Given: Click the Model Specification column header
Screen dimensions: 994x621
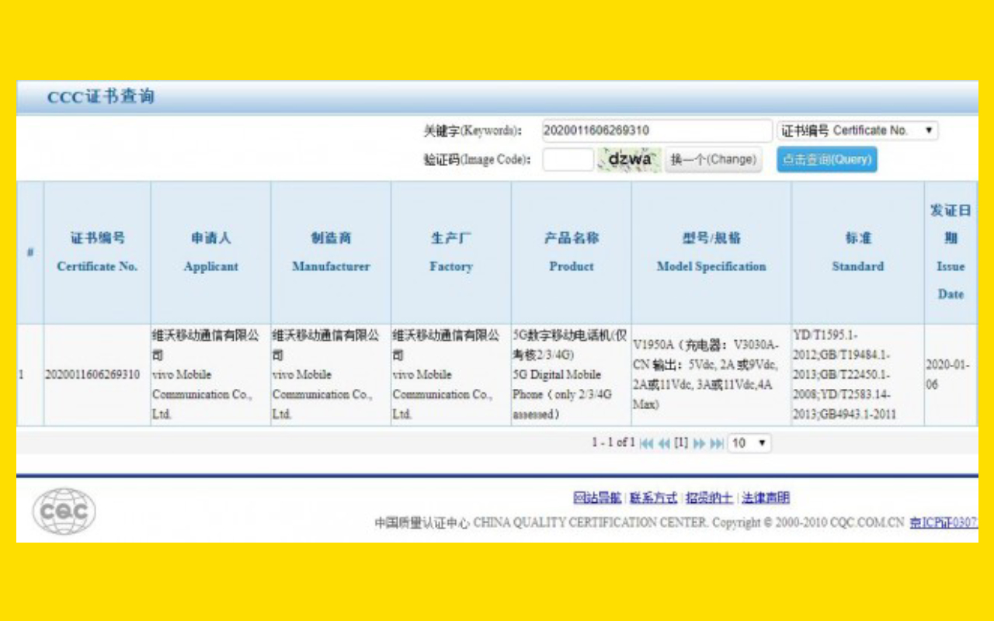Looking at the screenshot, I should coord(711,252).
